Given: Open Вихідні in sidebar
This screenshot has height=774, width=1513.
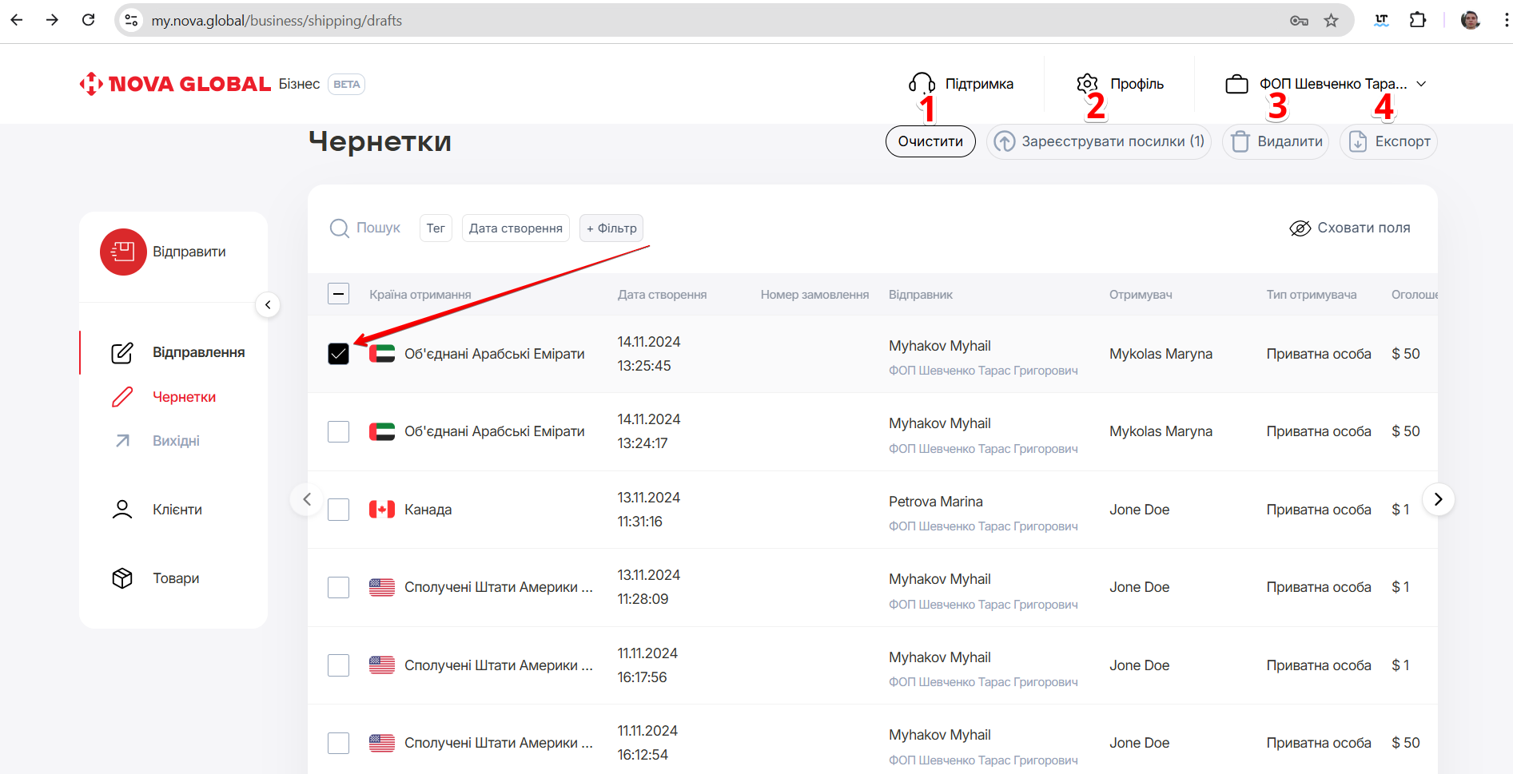Looking at the screenshot, I should click(x=176, y=441).
